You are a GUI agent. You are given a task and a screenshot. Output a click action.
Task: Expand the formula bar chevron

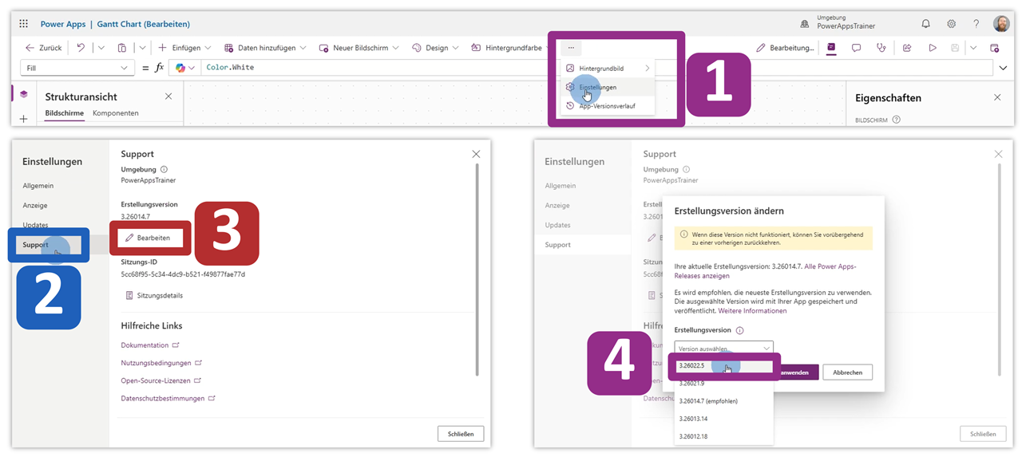tap(1004, 68)
